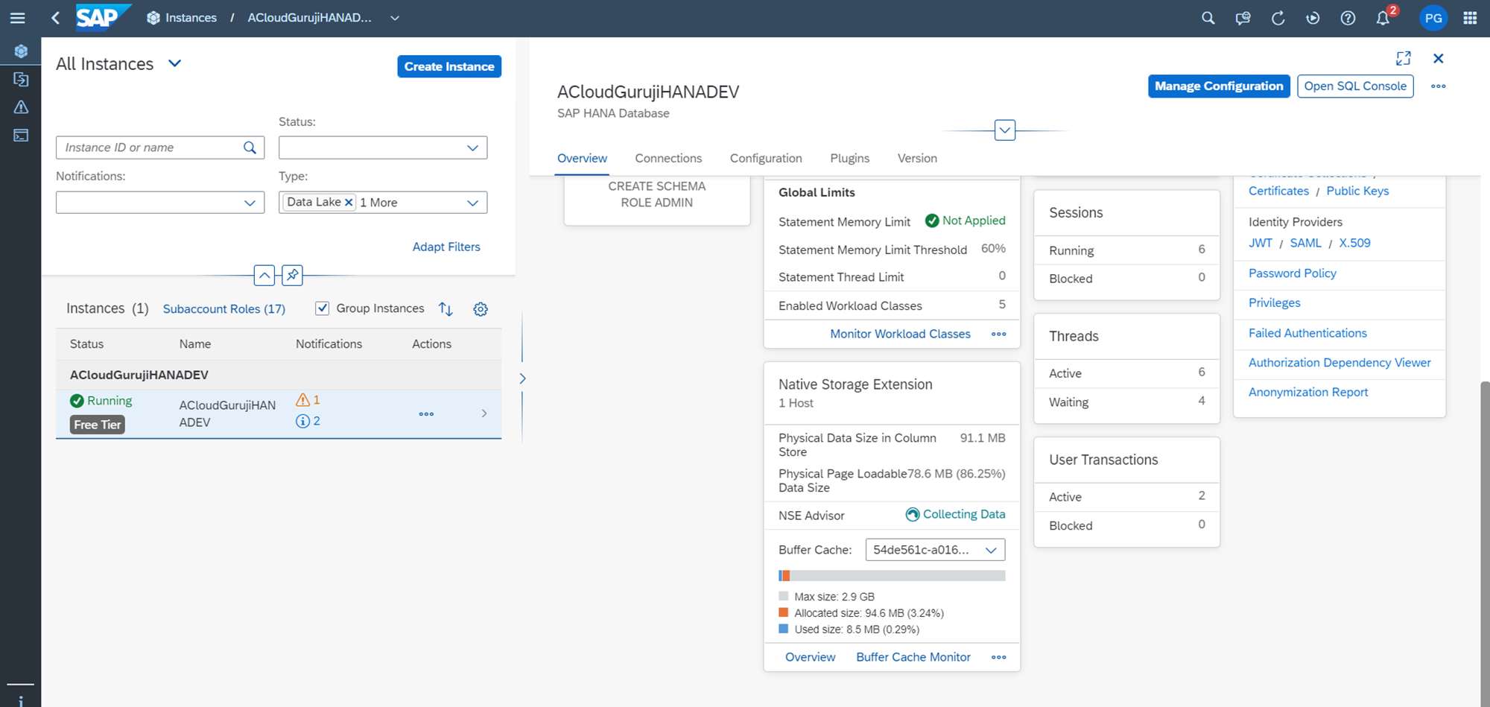The image size is (1490, 707).
Task: Open the search icon in header
Action: [x=1208, y=18]
